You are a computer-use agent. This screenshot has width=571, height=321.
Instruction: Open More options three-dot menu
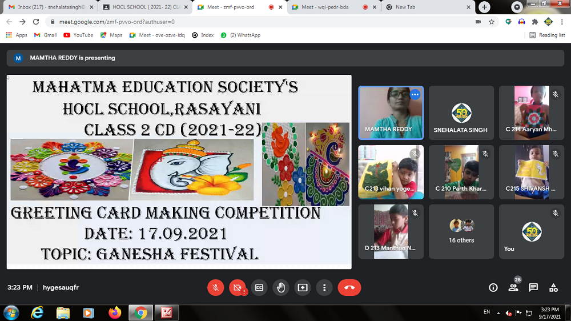click(324, 288)
